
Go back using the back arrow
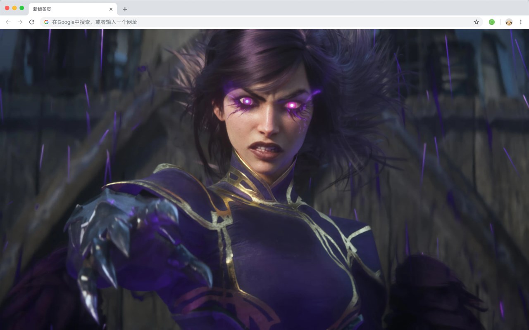tap(8, 22)
